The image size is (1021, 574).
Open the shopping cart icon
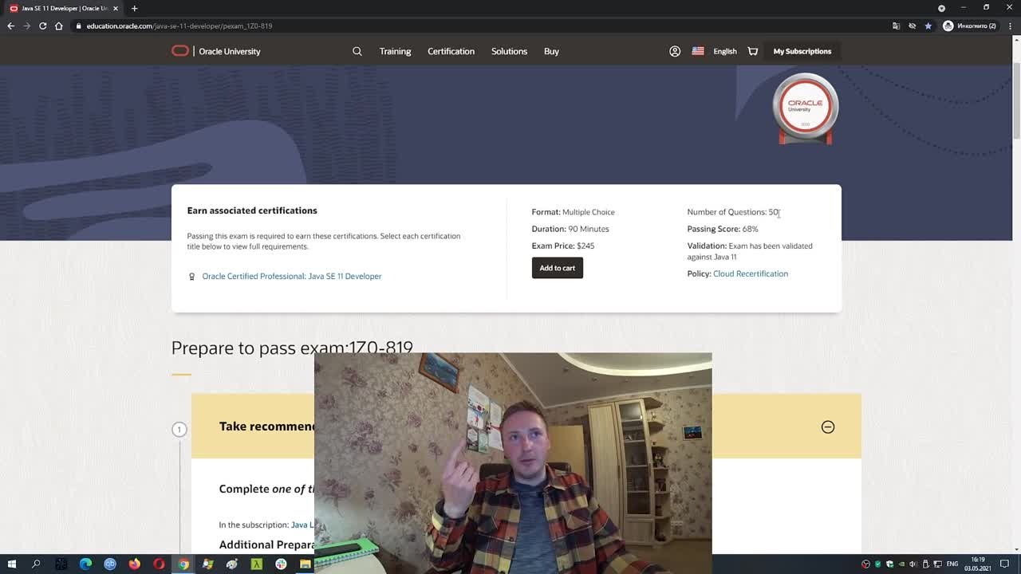(x=752, y=51)
